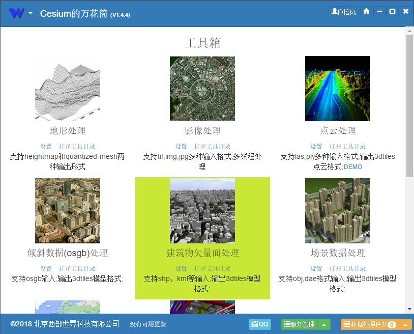This screenshot has width=414, height=334.
Task: Open 设置 under 建筑物矢量面处理
Action: (181, 269)
